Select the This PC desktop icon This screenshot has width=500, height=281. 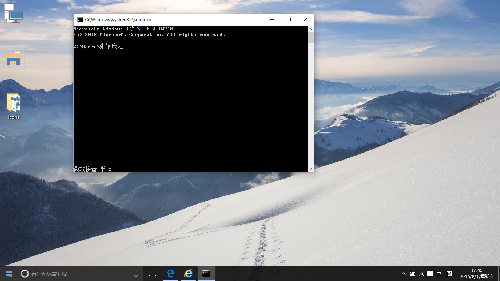14,14
